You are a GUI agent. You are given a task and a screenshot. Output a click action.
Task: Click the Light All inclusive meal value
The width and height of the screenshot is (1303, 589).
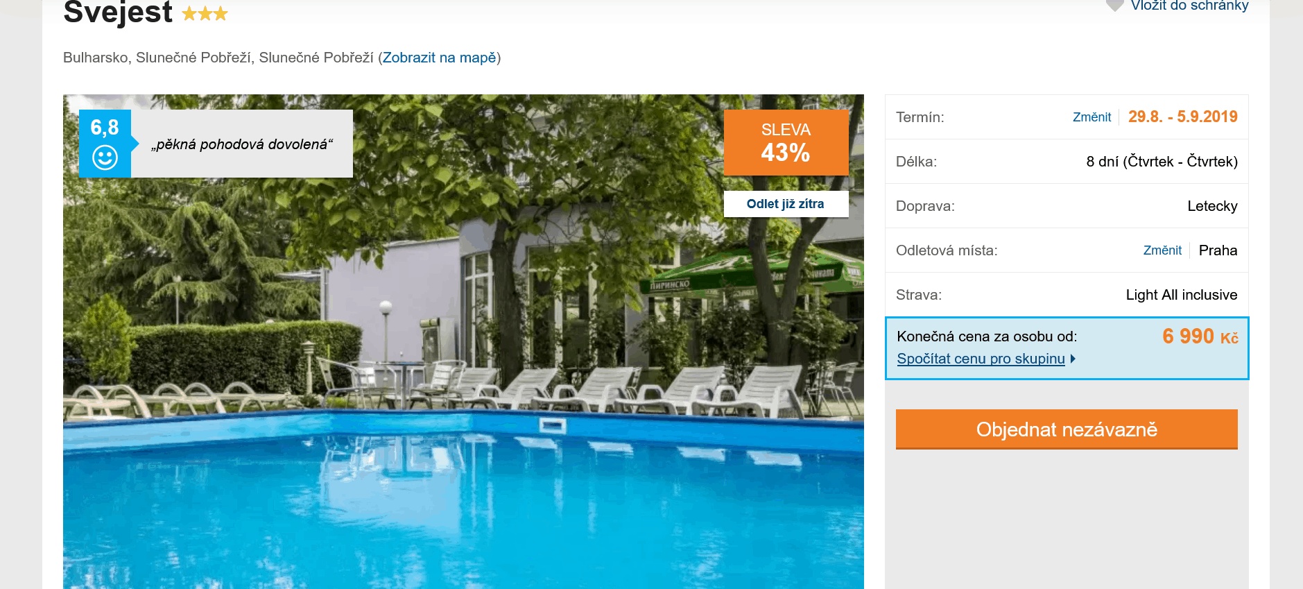pos(1182,295)
